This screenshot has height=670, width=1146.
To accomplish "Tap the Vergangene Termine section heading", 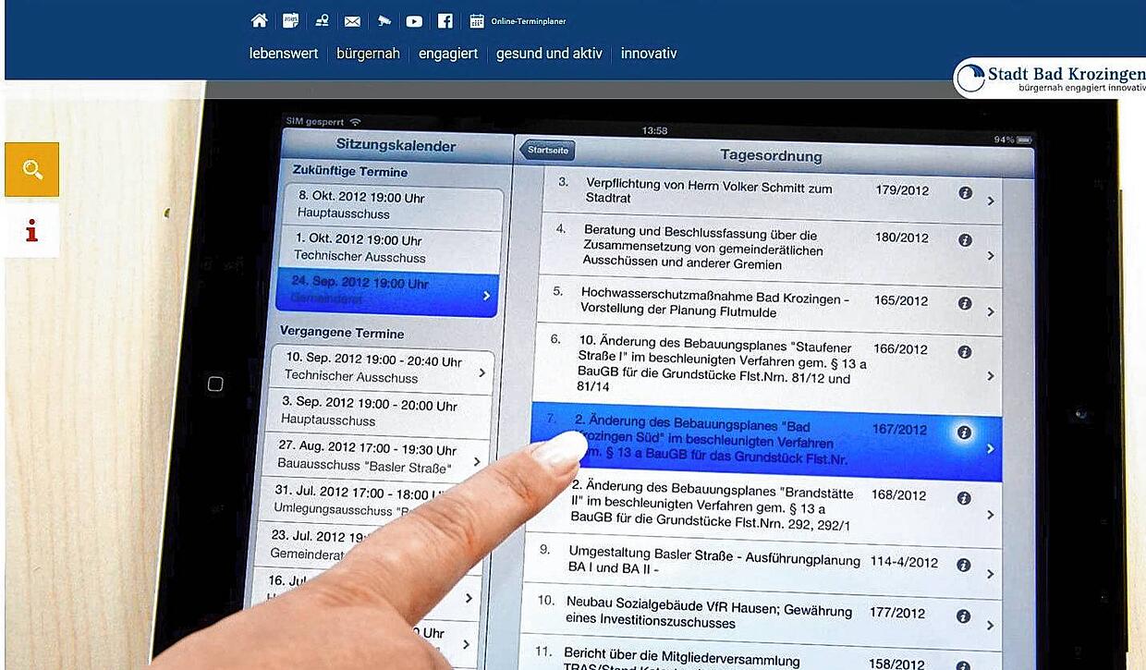I will pyautogui.click(x=342, y=334).
